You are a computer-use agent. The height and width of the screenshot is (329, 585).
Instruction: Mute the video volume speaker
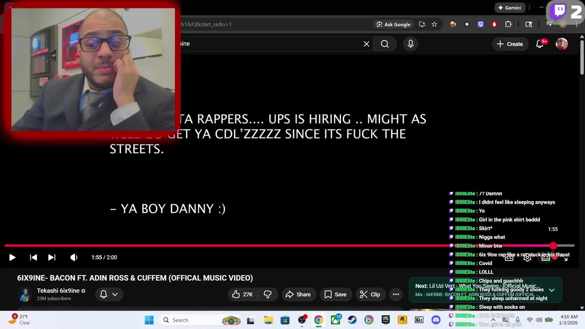(x=74, y=257)
